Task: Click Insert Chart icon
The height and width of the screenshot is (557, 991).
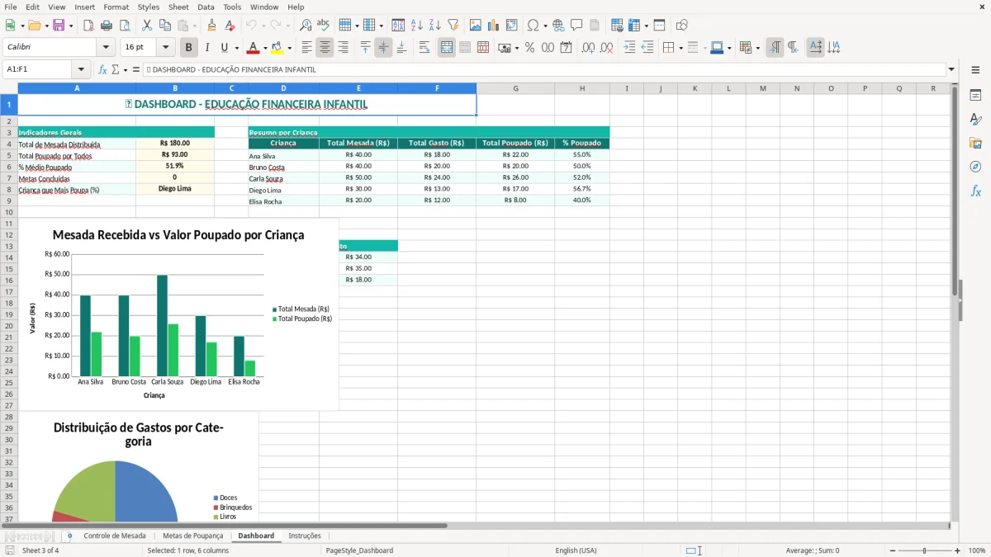Action: coord(494,26)
